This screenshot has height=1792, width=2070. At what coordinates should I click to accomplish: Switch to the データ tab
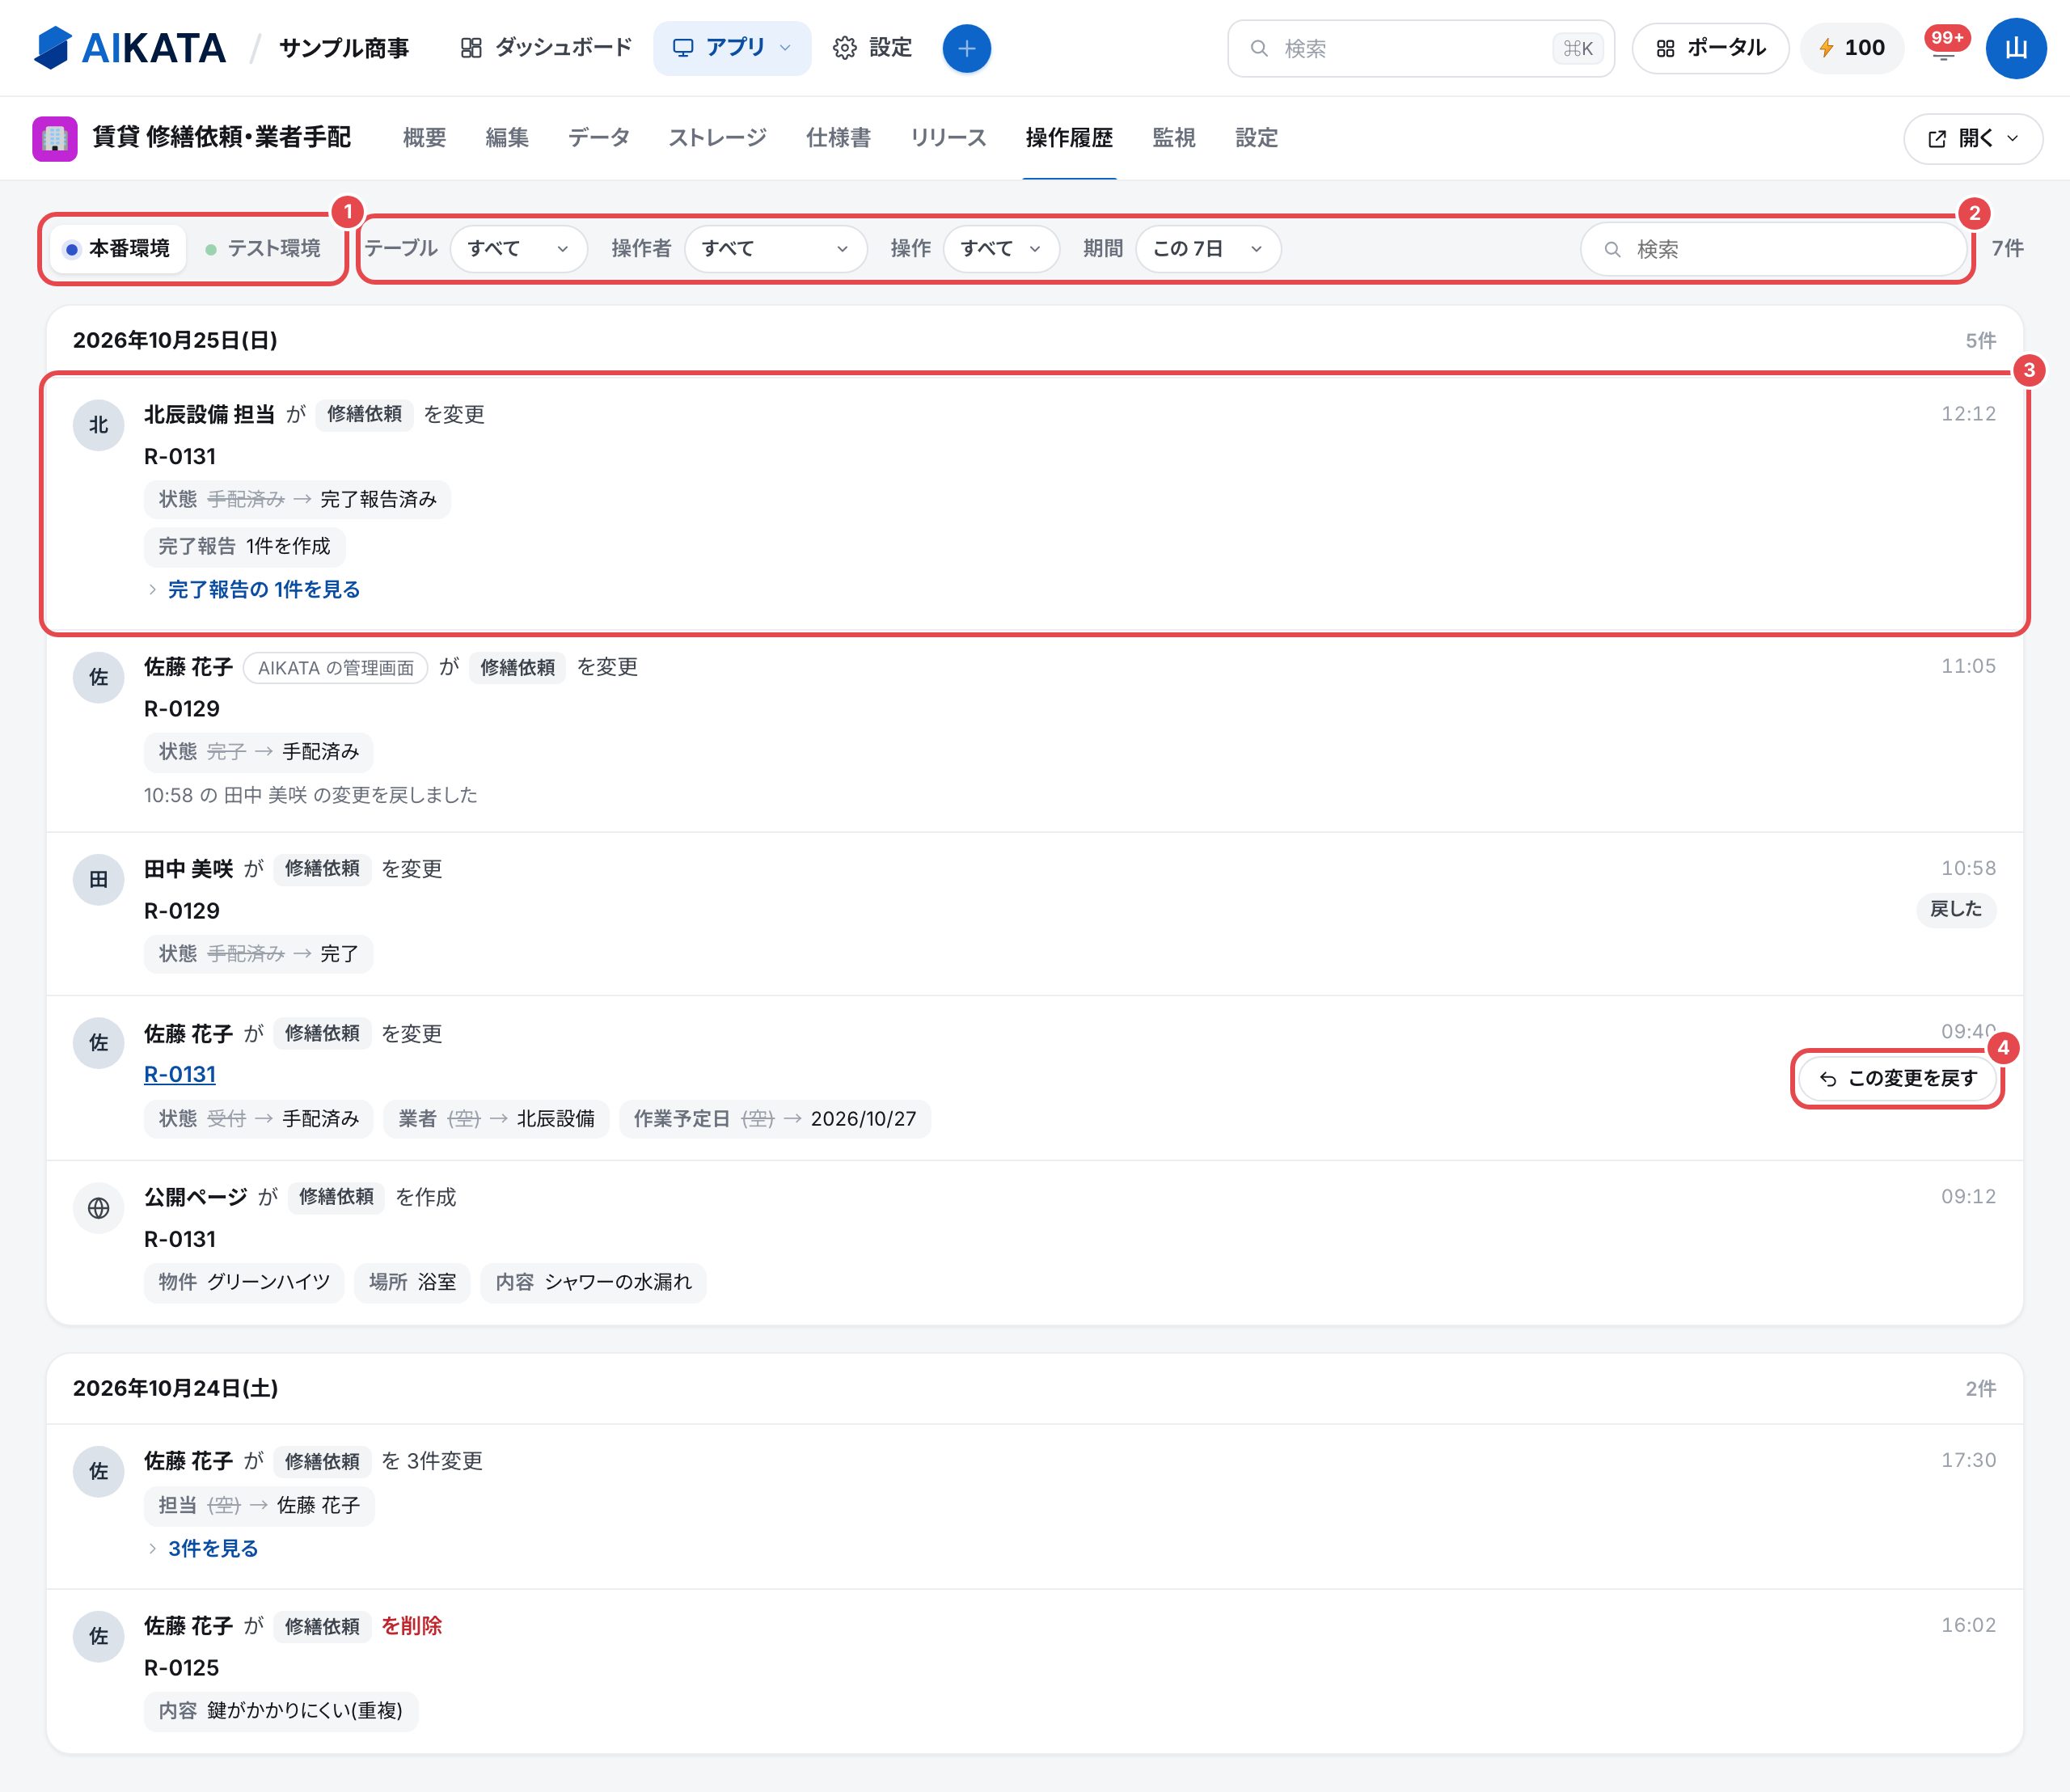[x=599, y=138]
